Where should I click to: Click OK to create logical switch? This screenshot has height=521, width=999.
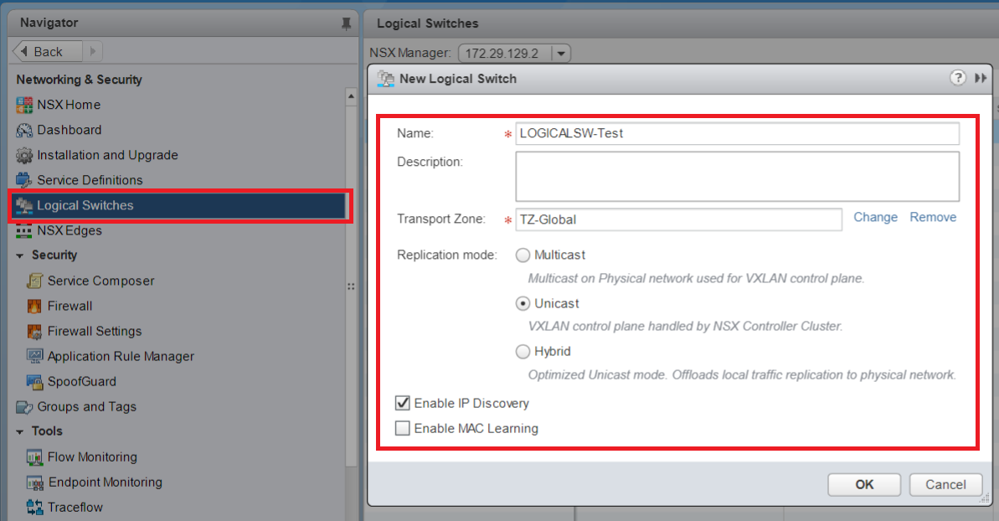pos(864,485)
